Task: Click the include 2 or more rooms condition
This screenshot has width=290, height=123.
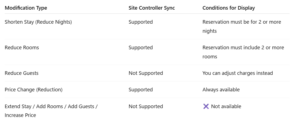Action: coord(243,52)
